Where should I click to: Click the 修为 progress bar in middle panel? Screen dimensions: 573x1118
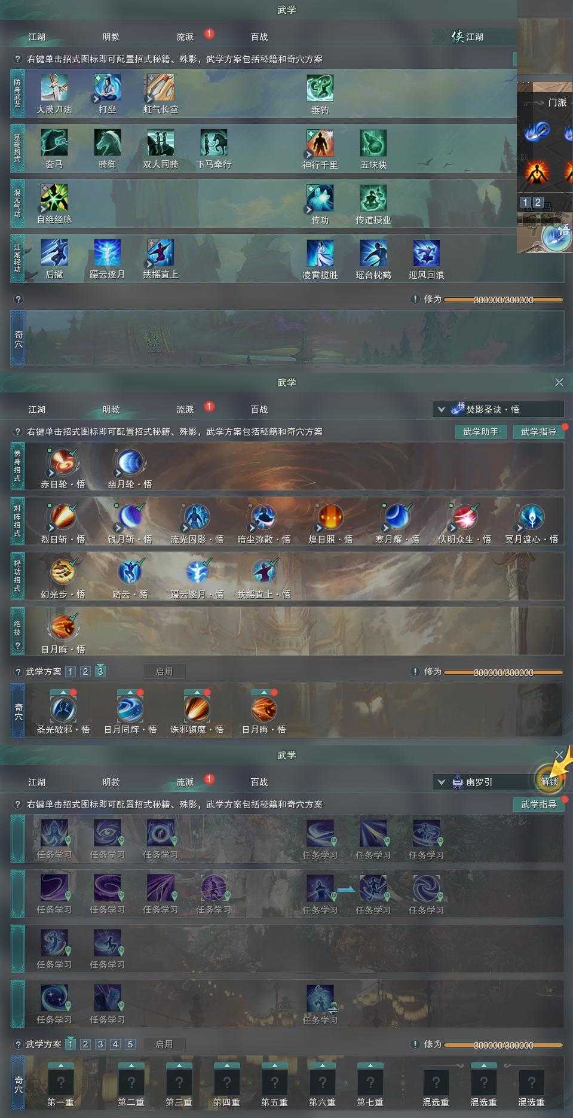point(503,672)
